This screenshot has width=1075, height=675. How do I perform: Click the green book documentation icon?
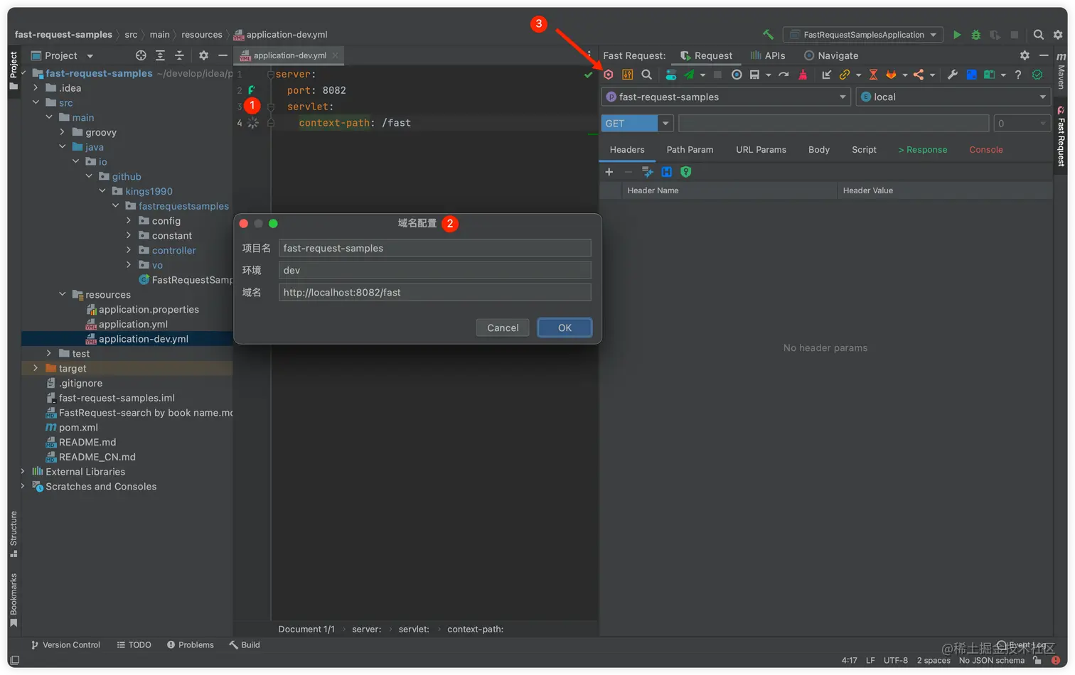[x=989, y=75]
